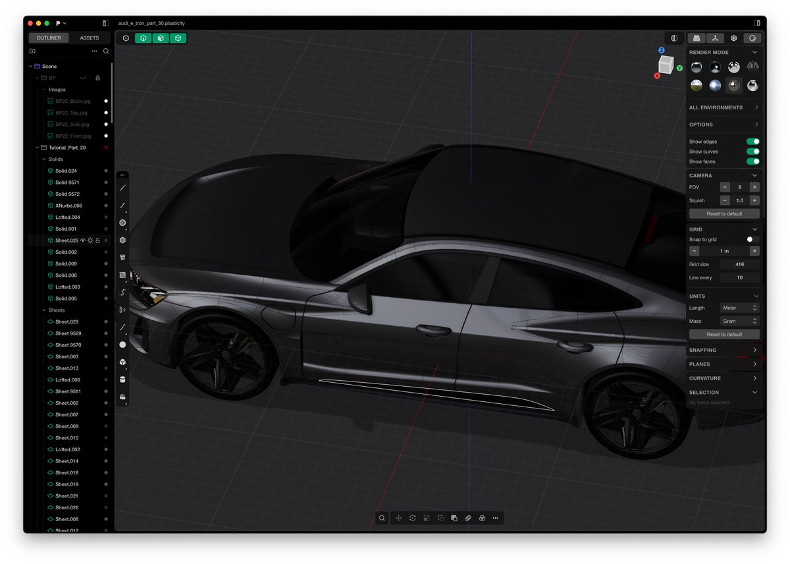Choose the Circle tool in left toolbar
Screen dimensions: 790x564
coord(122,223)
